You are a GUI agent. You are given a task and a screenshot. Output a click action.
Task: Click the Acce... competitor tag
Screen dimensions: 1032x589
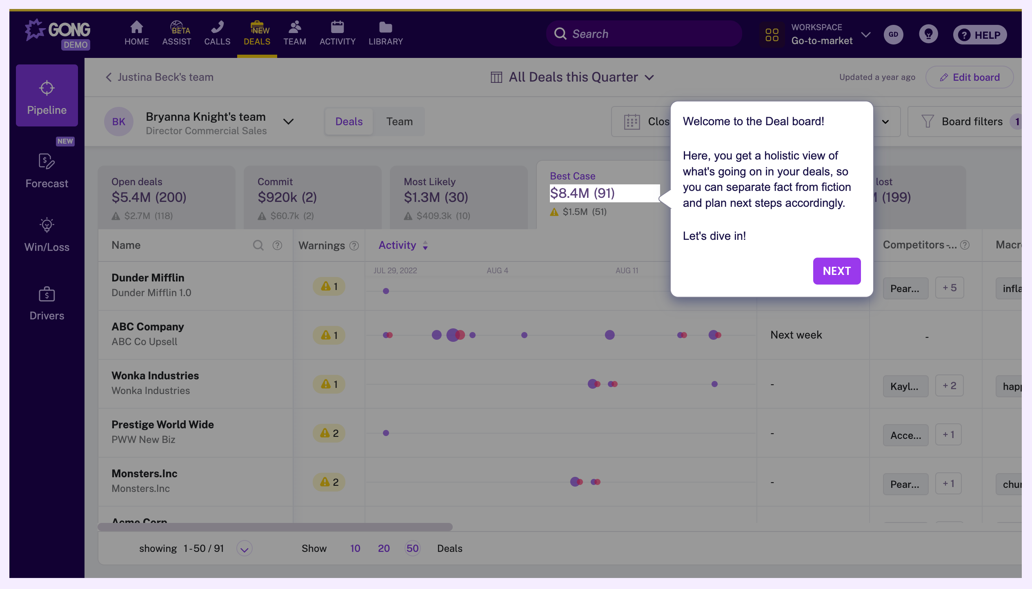click(x=905, y=435)
